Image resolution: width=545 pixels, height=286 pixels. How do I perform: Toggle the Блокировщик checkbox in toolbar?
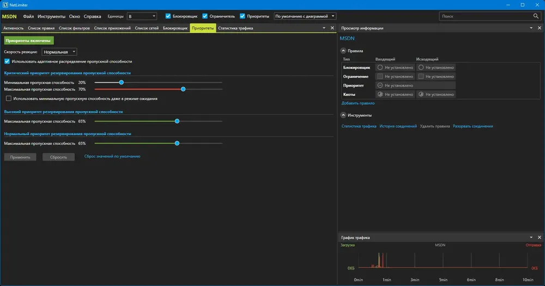point(168,16)
